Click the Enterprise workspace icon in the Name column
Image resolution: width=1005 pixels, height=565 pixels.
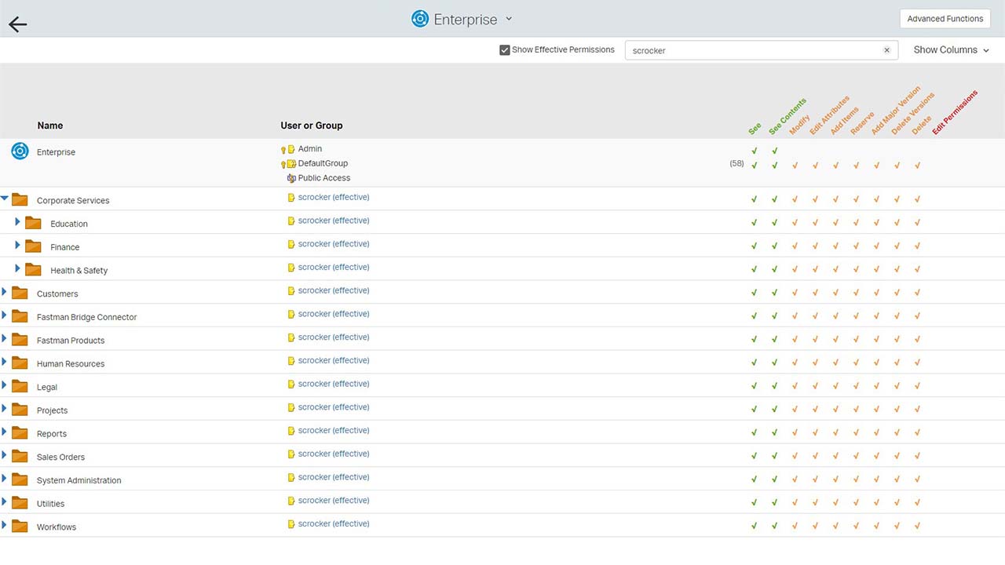[x=20, y=151]
